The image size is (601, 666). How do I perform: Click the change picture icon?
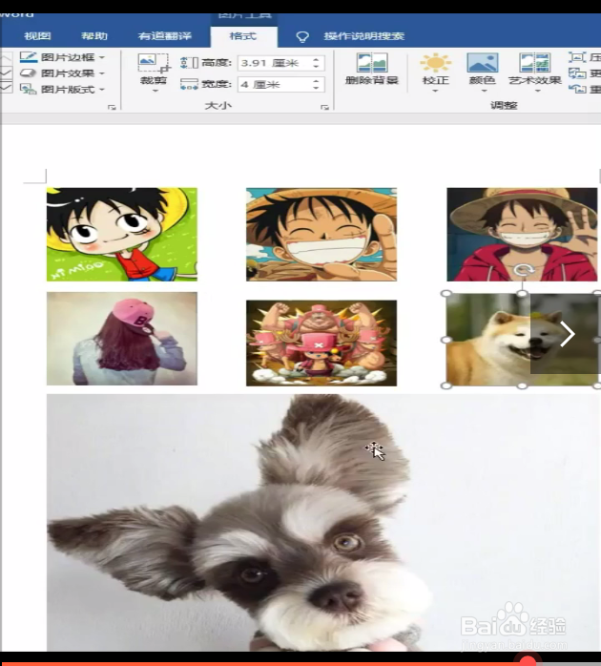pyautogui.click(x=577, y=73)
